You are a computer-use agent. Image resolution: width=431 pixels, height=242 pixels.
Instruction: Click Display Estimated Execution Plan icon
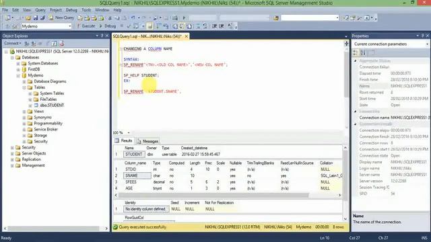(136, 26)
